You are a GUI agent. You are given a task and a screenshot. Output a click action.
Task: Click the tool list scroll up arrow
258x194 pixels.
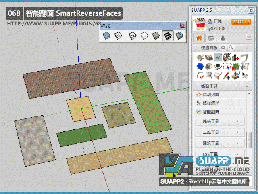(x=249, y=93)
